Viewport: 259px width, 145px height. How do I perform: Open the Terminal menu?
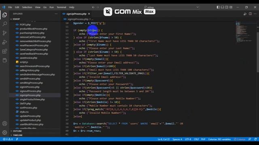pyautogui.click(x=62, y=7)
